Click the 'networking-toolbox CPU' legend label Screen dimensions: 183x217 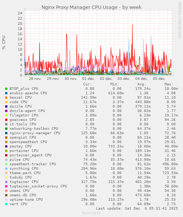point(34,129)
